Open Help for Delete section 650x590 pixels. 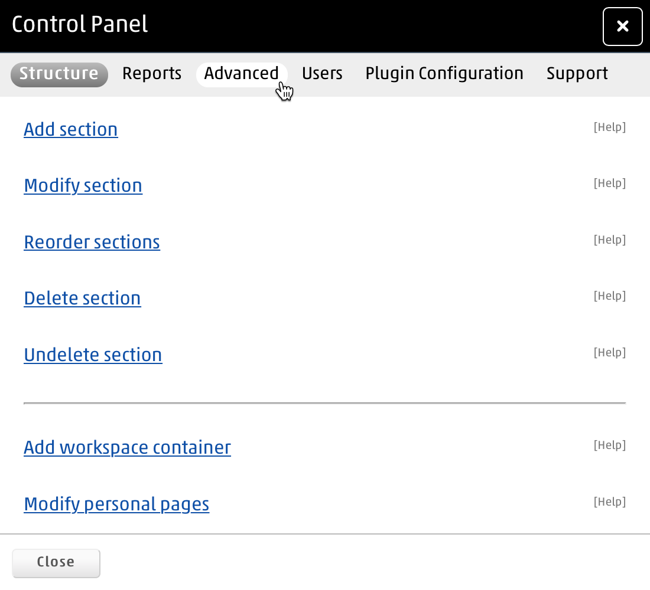[x=609, y=296]
